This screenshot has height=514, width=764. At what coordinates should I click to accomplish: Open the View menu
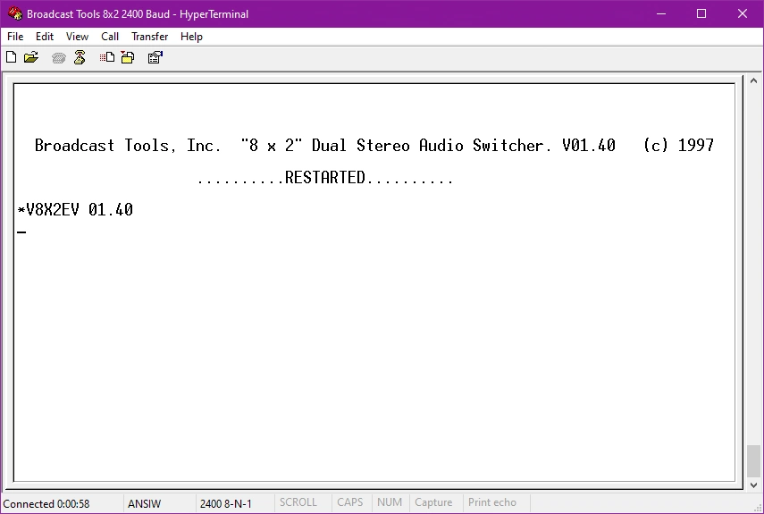point(77,37)
